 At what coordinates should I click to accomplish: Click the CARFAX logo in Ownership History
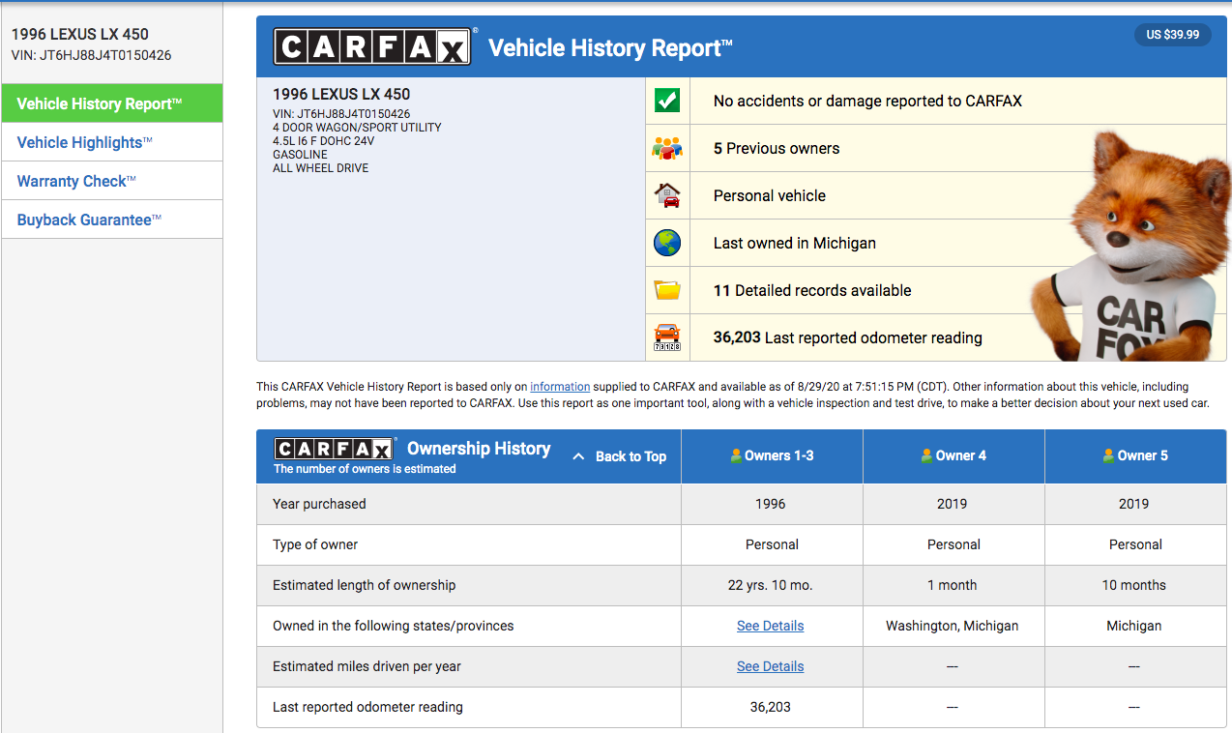coord(335,449)
